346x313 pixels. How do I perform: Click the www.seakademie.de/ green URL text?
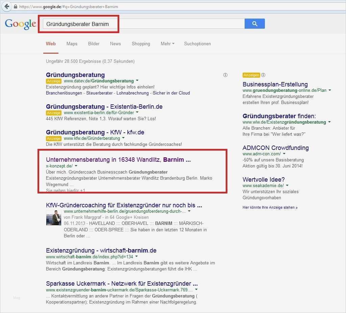click(263, 185)
